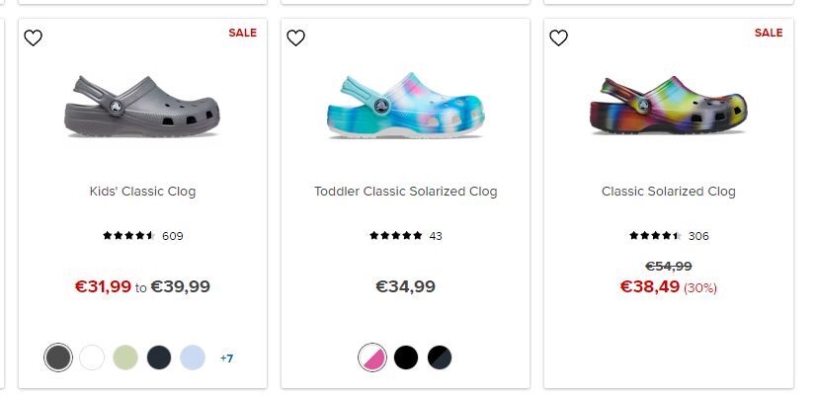Choose the white color swatch for Kids' Clog
The image size is (817, 397).
coord(92,357)
